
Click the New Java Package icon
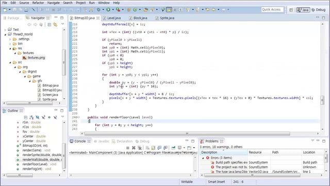pyautogui.click(x=129, y=10)
